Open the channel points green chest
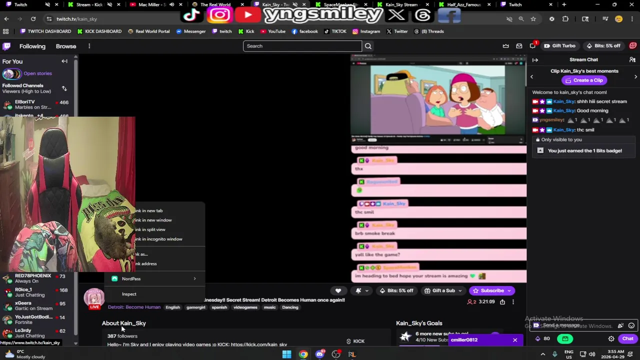The height and width of the screenshot is (360, 640). point(565,338)
